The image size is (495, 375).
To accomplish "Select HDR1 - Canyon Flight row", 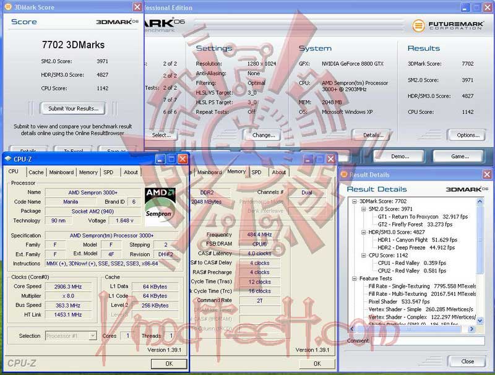I will [x=417, y=240].
